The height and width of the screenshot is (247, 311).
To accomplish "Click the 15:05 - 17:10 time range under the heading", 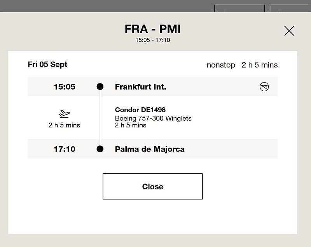I will click(152, 40).
